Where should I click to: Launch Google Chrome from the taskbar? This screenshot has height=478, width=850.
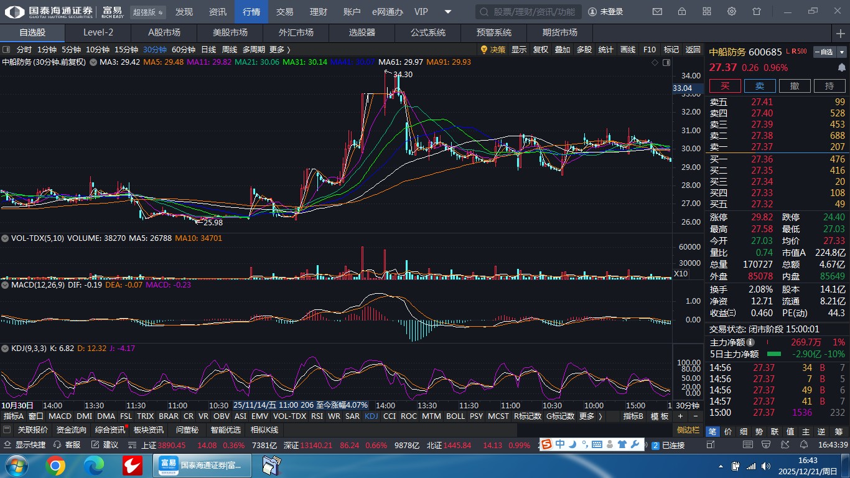click(x=55, y=465)
